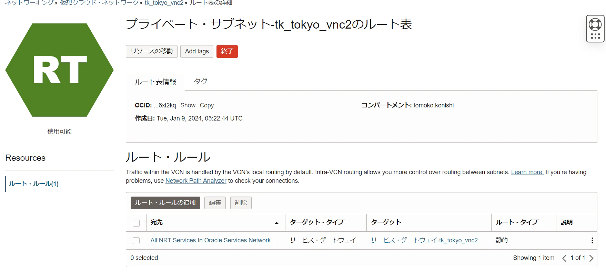Go to ネットワーキング breadcrumb
606x273 pixels.
(29, 3)
